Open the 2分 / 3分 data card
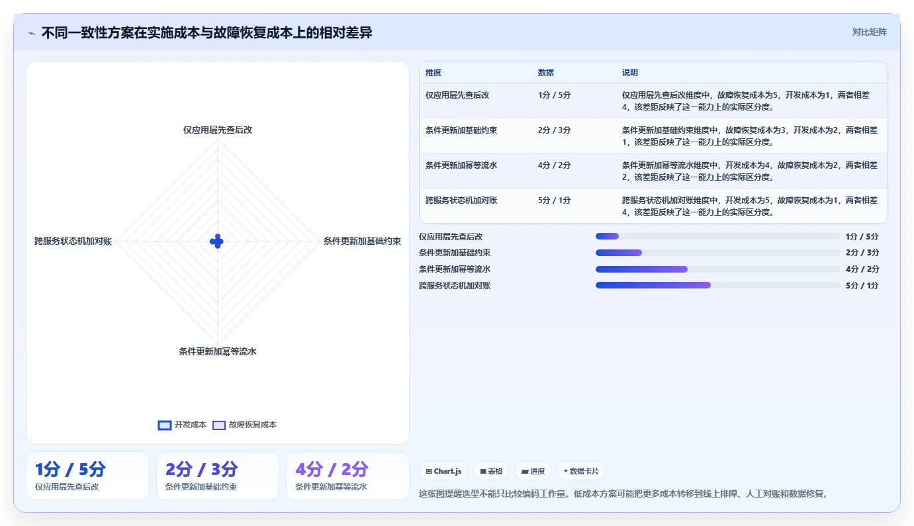914x526 pixels. click(x=218, y=476)
